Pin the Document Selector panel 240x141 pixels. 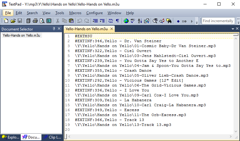click(54, 29)
